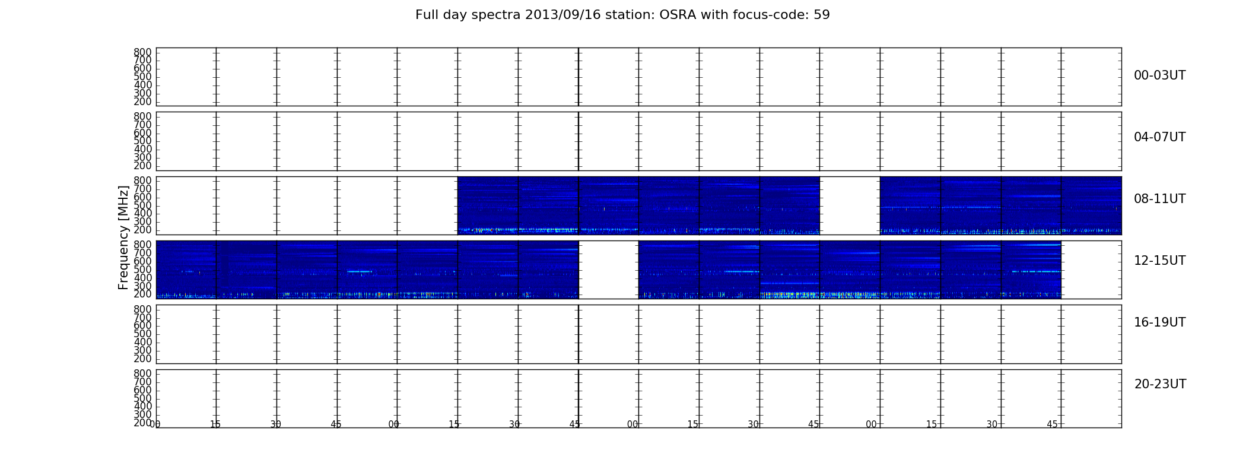
Task: Click the '12-15UT' row label
Action: (1159, 261)
